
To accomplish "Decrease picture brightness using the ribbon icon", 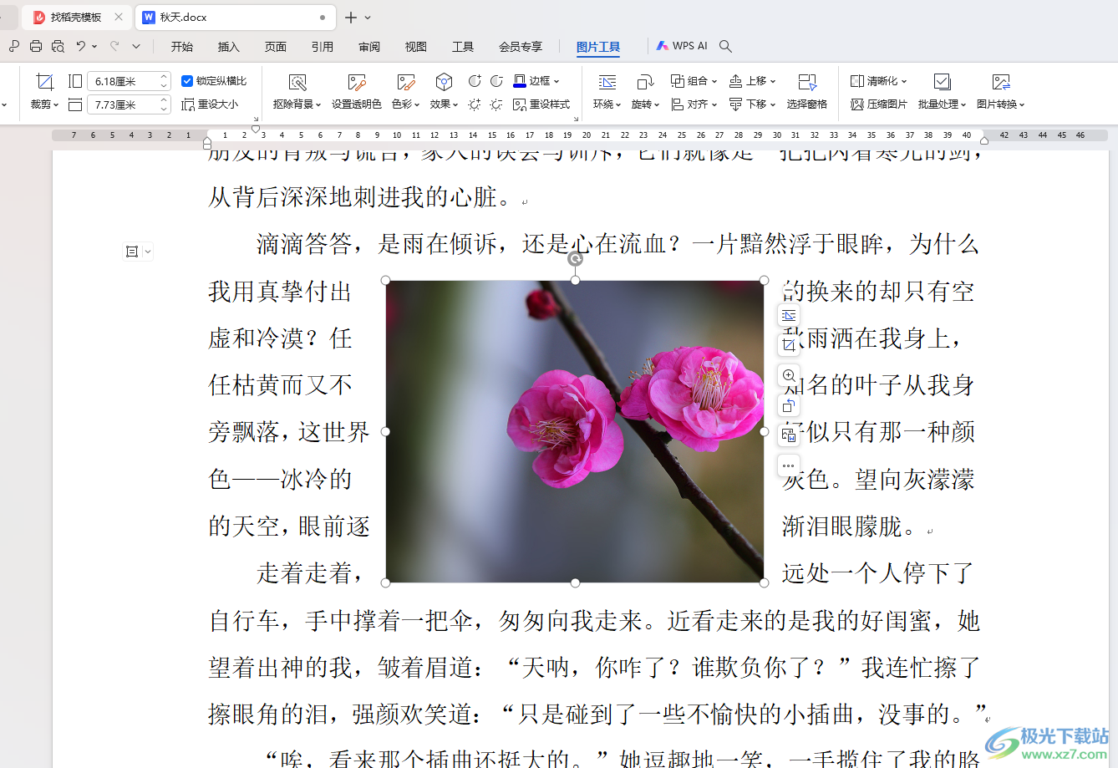I will 496,104.
